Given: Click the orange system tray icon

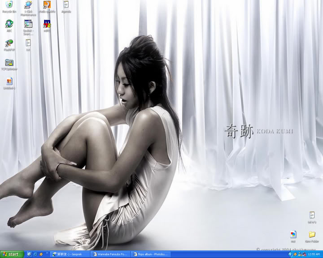Looking at the screenshot, I should point(295,254).
